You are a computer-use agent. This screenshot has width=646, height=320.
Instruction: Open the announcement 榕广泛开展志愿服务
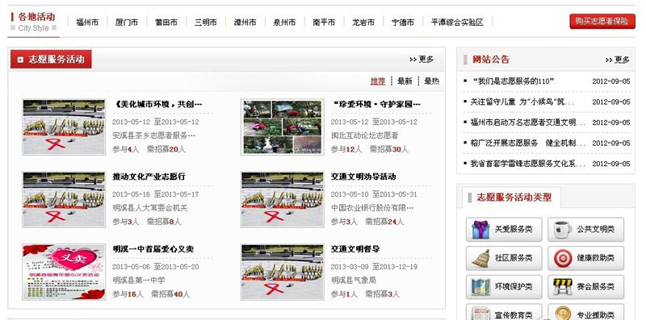(x=528, y=143)
